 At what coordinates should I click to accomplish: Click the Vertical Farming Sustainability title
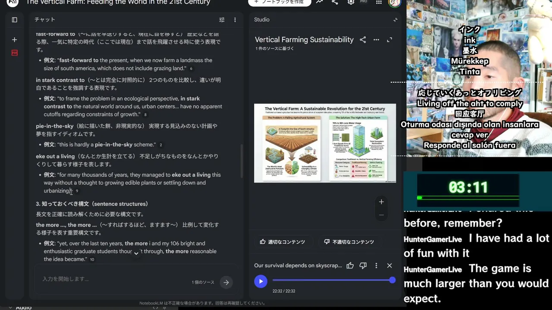coord(304,40)
